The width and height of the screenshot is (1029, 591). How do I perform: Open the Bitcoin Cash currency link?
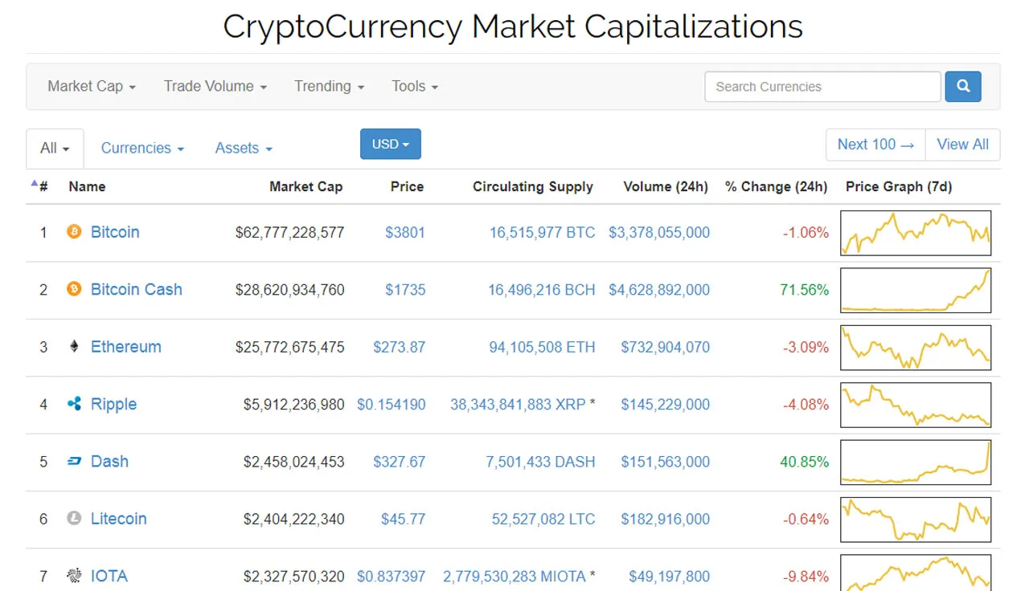(137, 289)
